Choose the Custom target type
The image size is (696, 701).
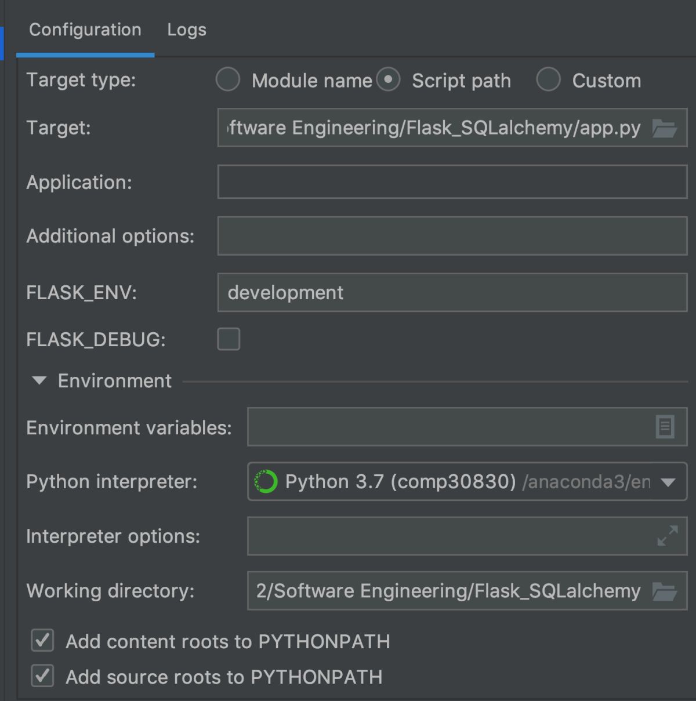pos(548,79)
